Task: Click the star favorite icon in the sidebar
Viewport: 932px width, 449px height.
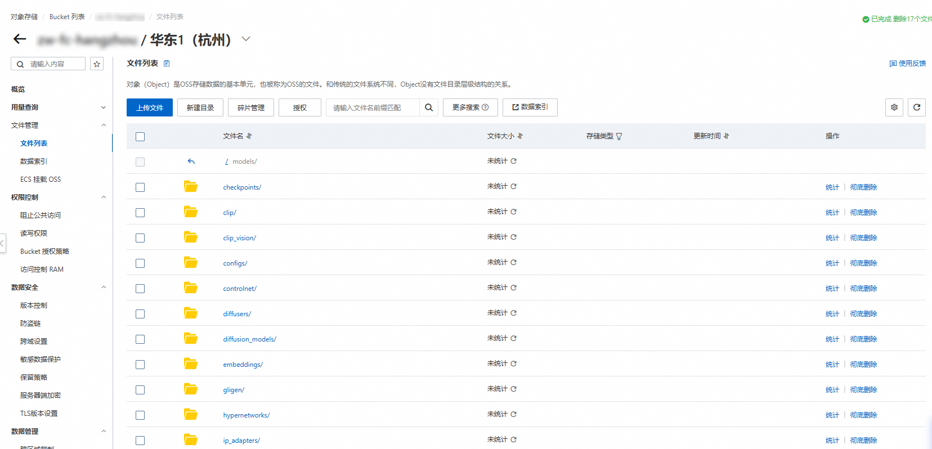Action: coord(97,64)
